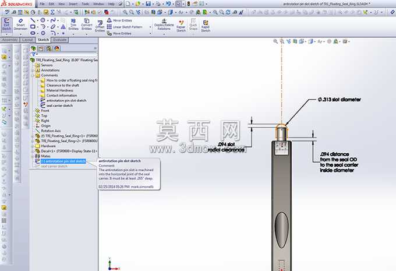Open Display/Delete Relations tool
The image size is (396, 271).
tap(164, 24)
